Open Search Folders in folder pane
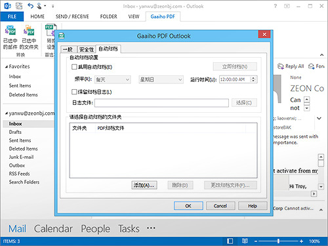Image resolution: width=328 pixels, height=246 pixels. [x=24, y=182]
